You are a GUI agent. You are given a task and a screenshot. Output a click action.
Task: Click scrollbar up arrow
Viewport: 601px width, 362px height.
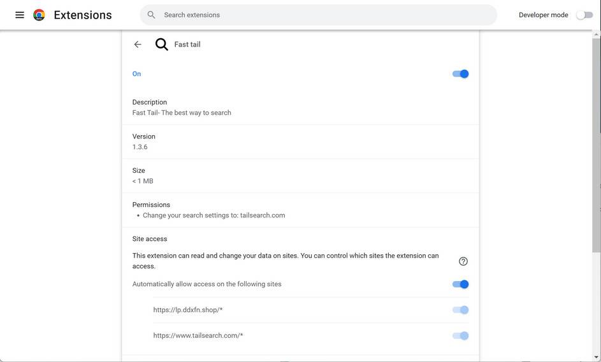click(x=596, y=33)
